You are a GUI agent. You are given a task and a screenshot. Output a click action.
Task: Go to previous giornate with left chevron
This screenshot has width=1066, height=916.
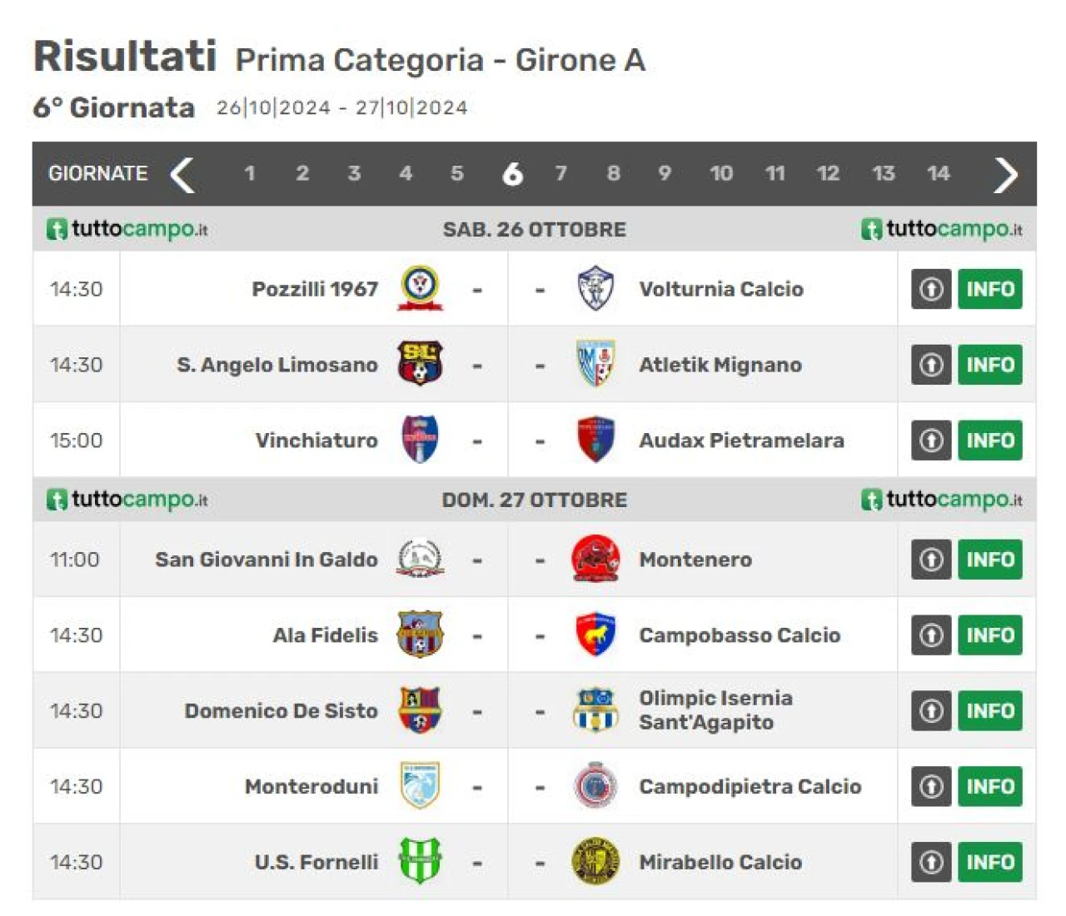pos(182,174)
